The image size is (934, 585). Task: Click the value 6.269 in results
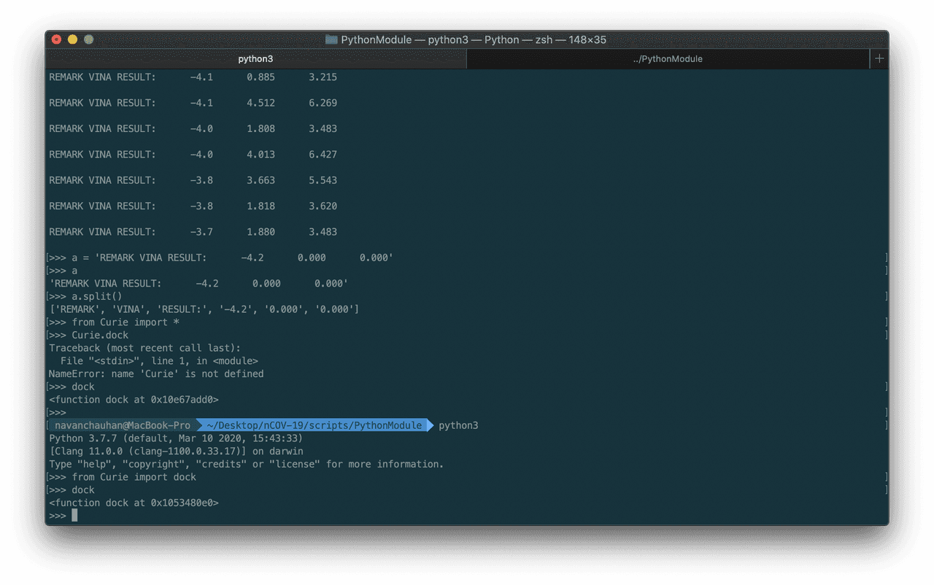click(x=323, y=103)
